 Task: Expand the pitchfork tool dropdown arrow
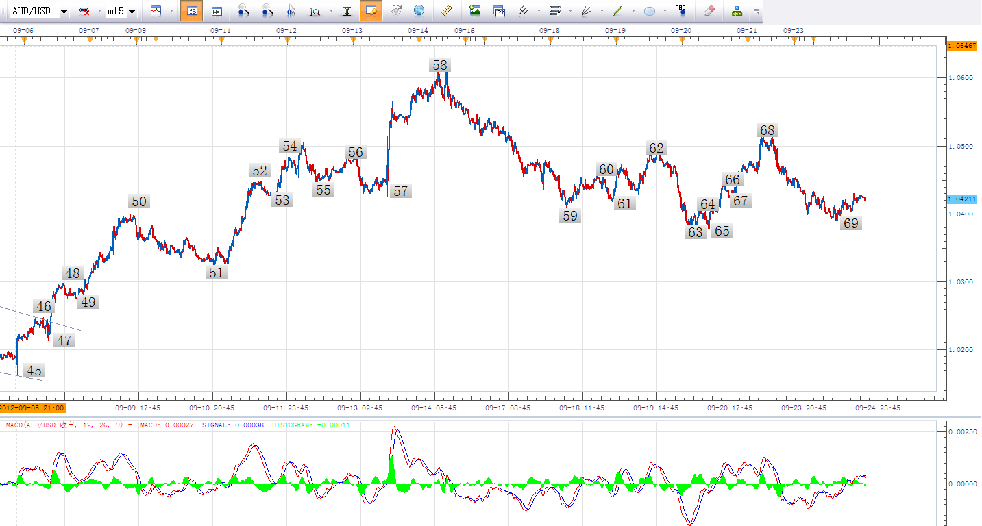pyautogui.click(x=539, y=11)
